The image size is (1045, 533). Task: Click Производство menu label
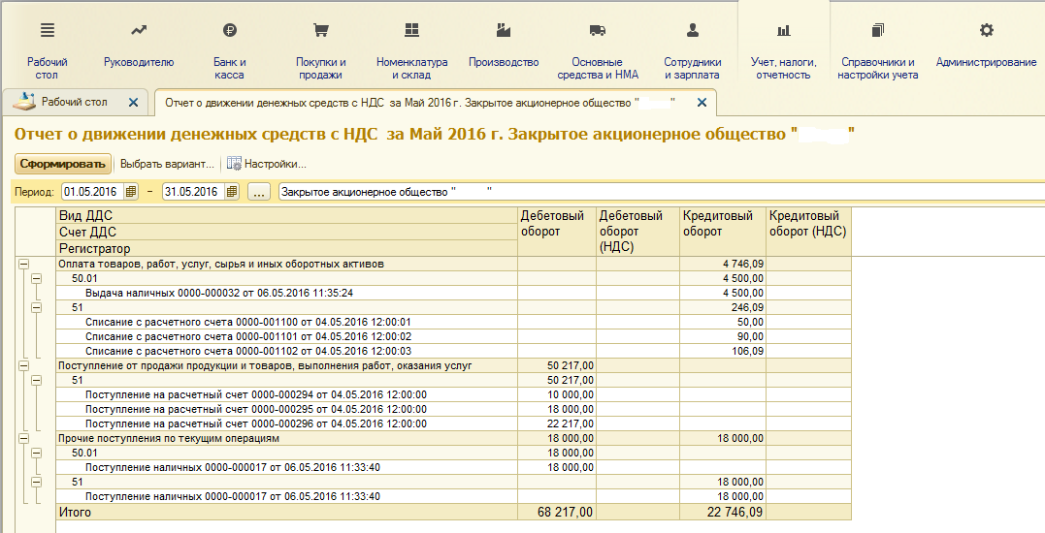[x=504, y=62]
